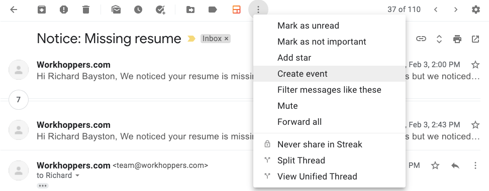Viewport: 489px width, 191px height.
Task: Expand all messages in thread
Action: (x=439, y=39)
